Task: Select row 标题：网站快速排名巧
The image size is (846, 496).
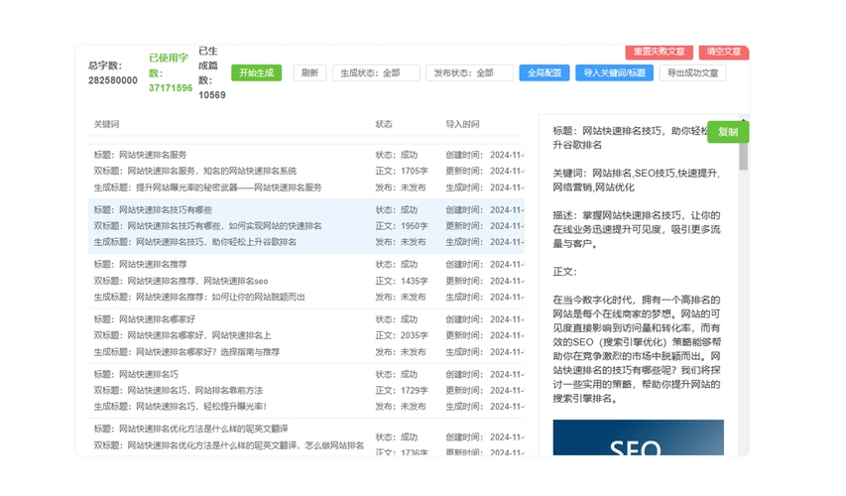Action: [x=305, y=390]
